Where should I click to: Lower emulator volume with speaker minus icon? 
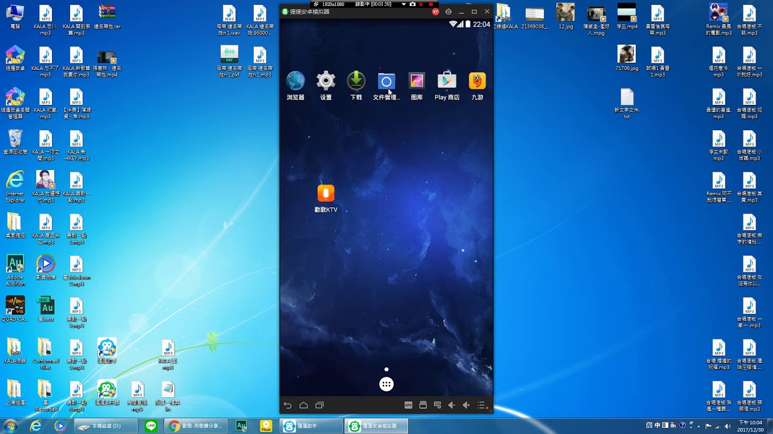pos(451,405)
